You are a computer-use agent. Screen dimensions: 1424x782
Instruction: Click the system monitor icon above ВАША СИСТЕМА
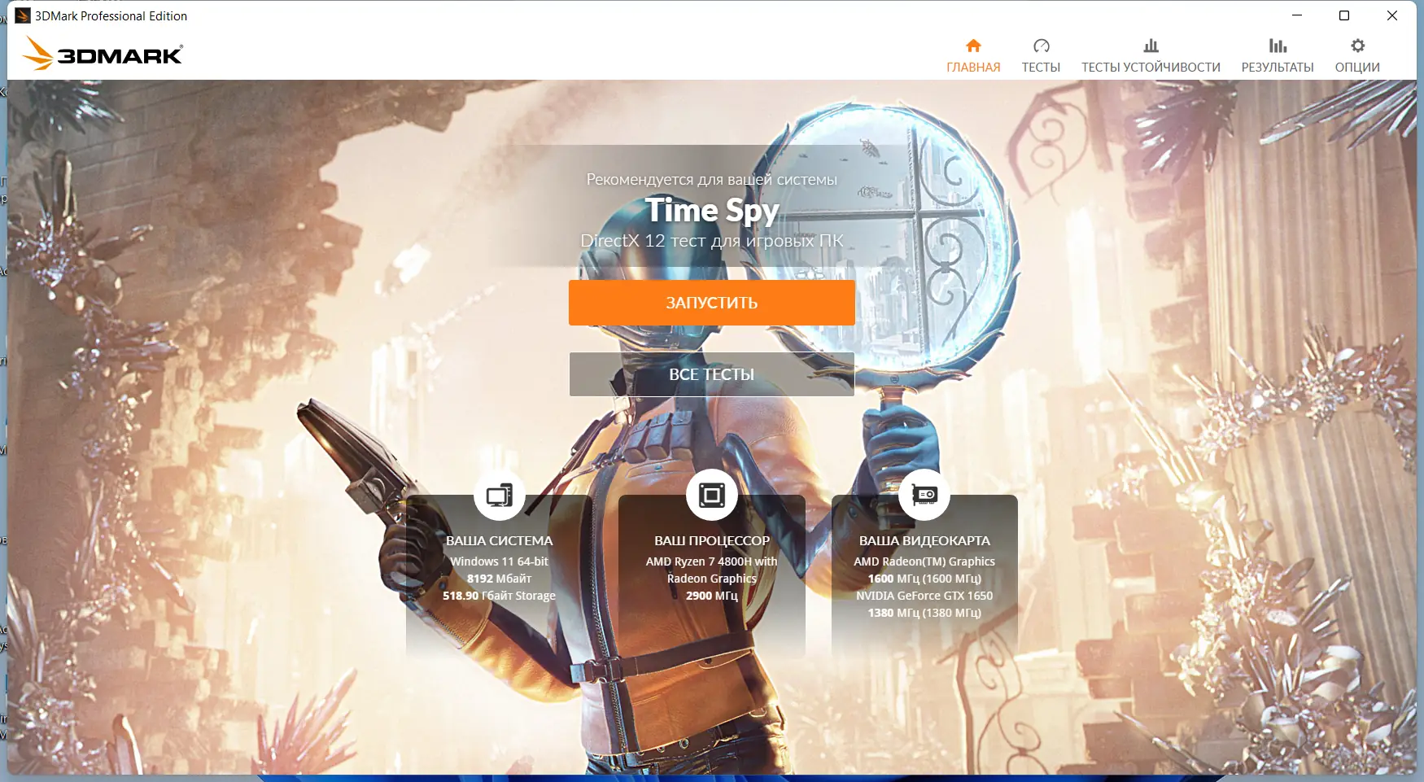point(500,495)
